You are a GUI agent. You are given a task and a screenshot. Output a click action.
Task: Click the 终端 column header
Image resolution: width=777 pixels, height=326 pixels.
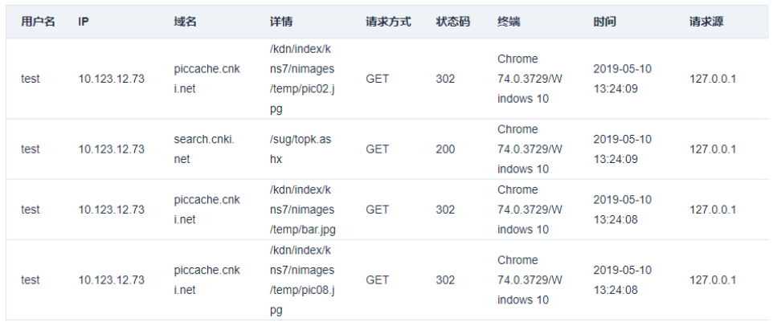coord(509,22)
